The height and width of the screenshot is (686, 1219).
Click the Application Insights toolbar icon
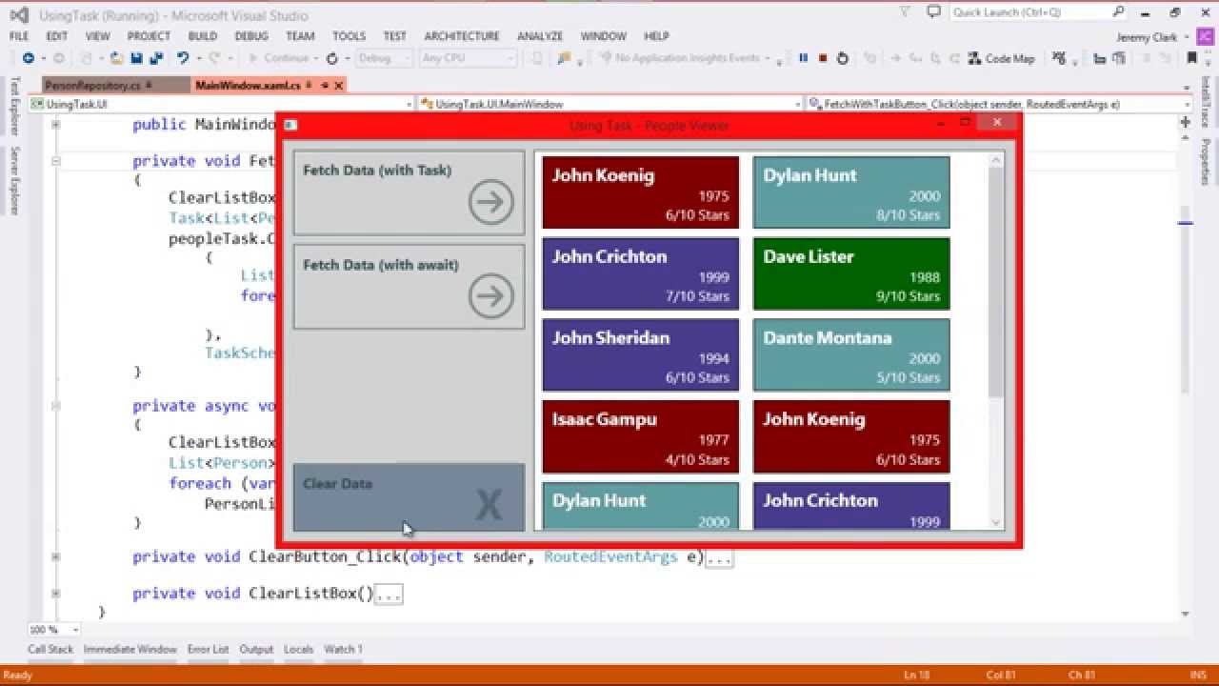pos(604,58)
